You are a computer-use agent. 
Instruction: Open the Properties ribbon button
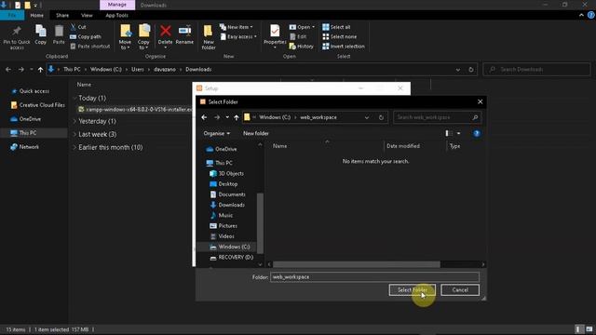pyautogui.click(x=275, y=37)
